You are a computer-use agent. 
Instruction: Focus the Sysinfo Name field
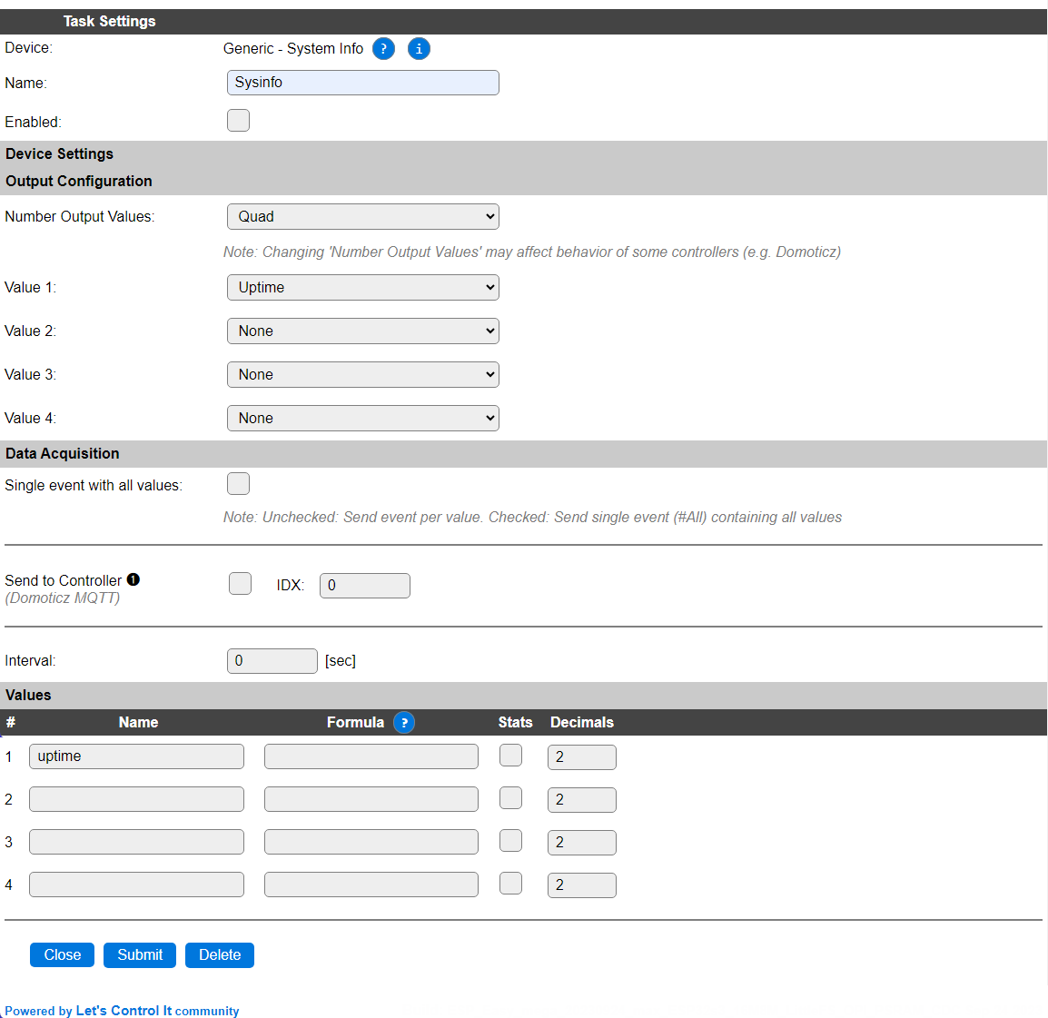click(363, 83)
